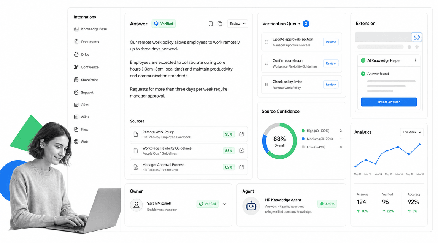Copy the answer with the copy icon

[220, 24]
